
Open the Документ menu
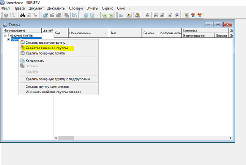[x=36, y=8]
